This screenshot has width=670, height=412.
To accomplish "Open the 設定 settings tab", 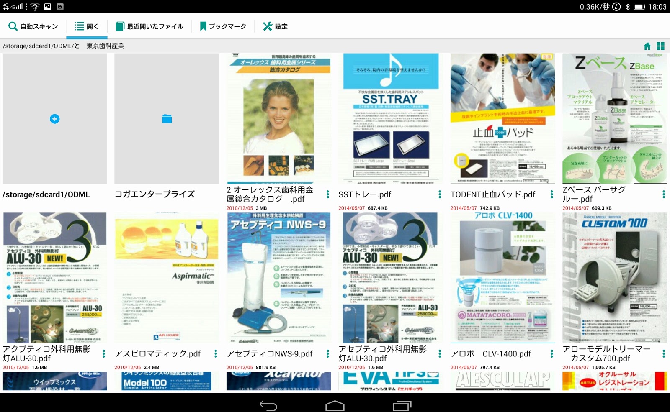I will pos(275,26).
